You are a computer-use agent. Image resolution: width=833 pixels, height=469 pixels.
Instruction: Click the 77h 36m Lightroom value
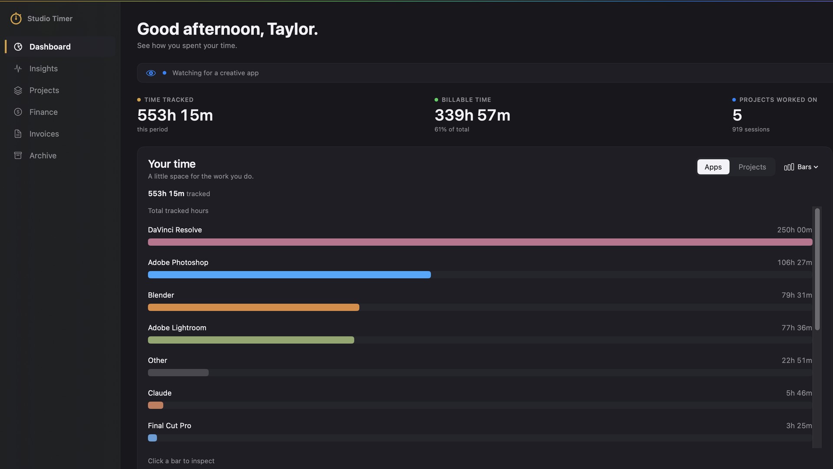pyautogui.click(x=797, y=327)
